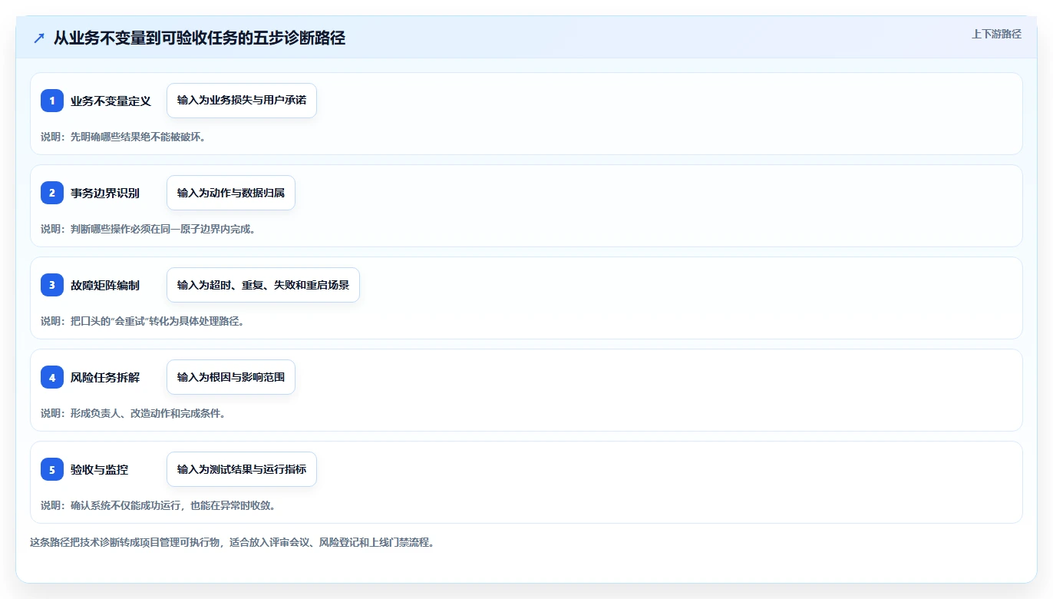The width and height of the screenshot is (1053, 599).
Task: Click the step 4 number badge
Action: point(52,377)
